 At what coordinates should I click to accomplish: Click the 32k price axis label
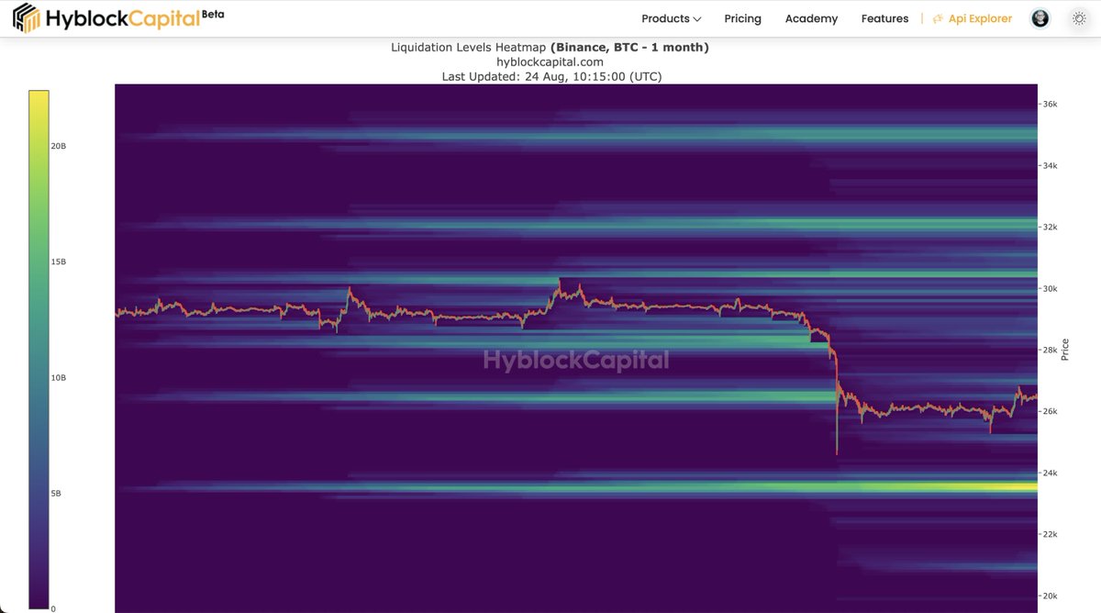click(1050, 228)
